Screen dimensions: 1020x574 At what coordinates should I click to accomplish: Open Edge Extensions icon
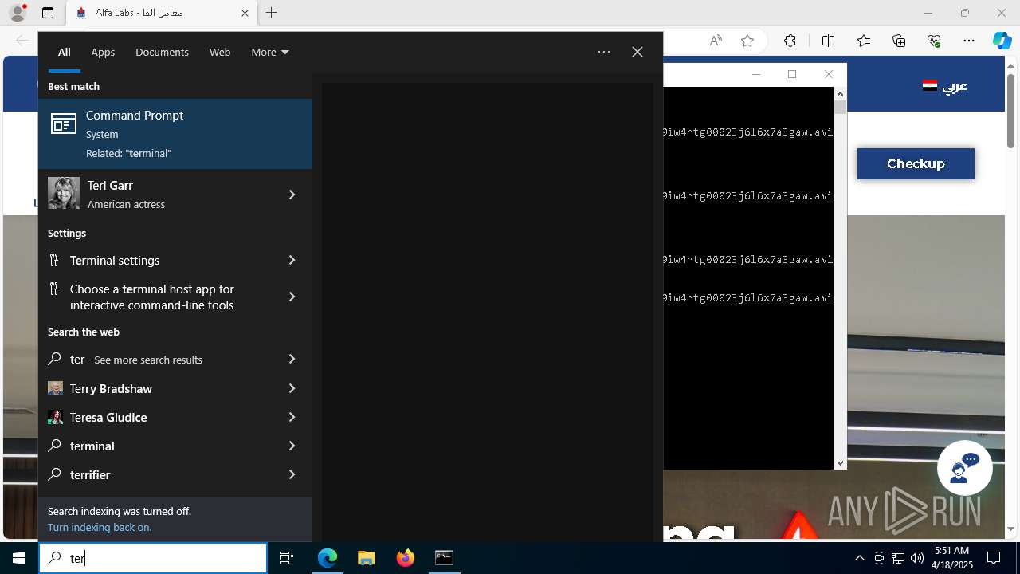(790, 41)
